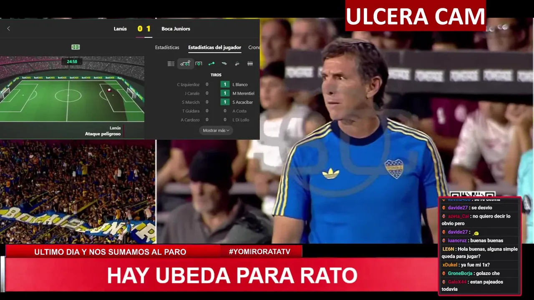Viewport: 534px width, 300px height.
Task: Go back using the left arrow
Action: tap(8, 29)
